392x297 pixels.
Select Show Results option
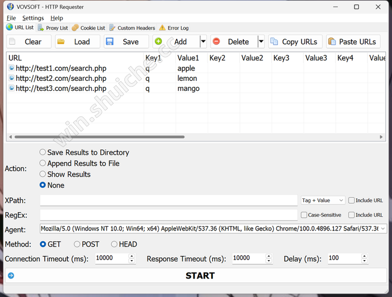65,174
